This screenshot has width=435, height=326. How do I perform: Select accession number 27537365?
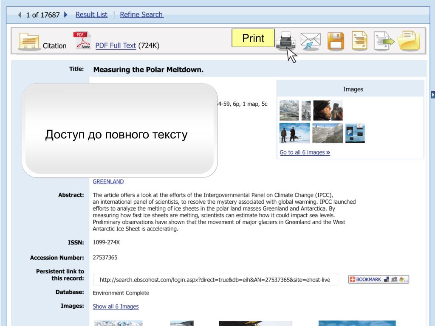click(x=105, y=258)
